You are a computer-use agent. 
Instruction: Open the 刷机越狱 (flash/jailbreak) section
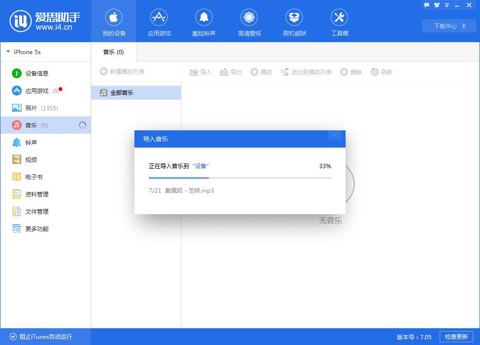click(294, 22)
